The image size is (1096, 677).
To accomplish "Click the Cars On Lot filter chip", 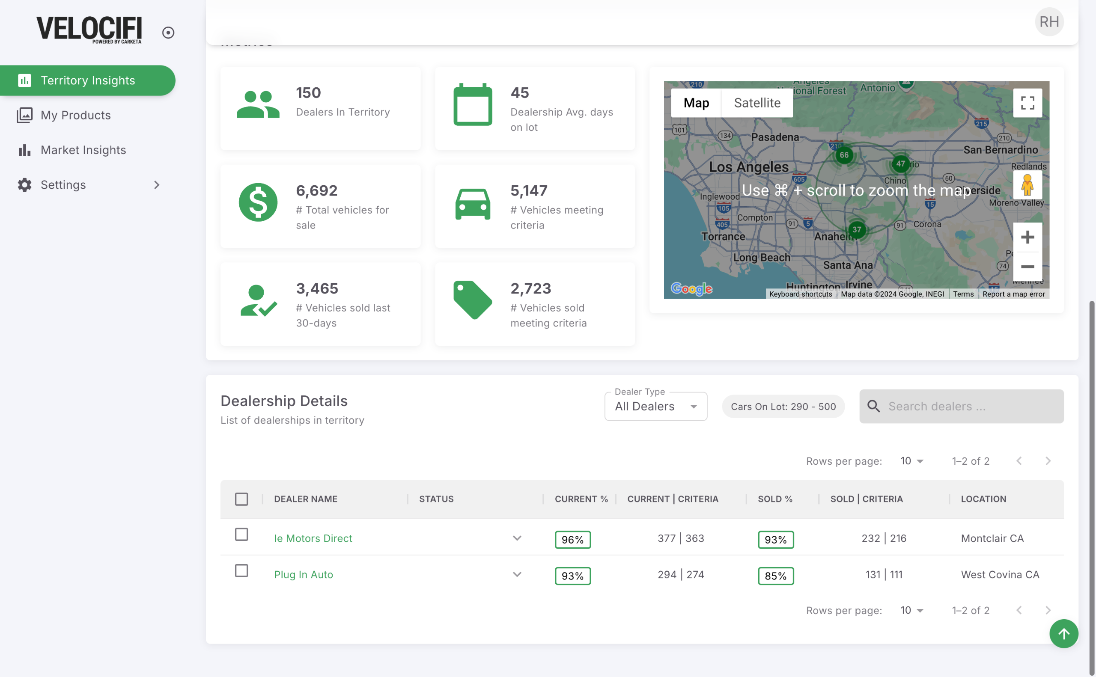I will tap(783, 406).
